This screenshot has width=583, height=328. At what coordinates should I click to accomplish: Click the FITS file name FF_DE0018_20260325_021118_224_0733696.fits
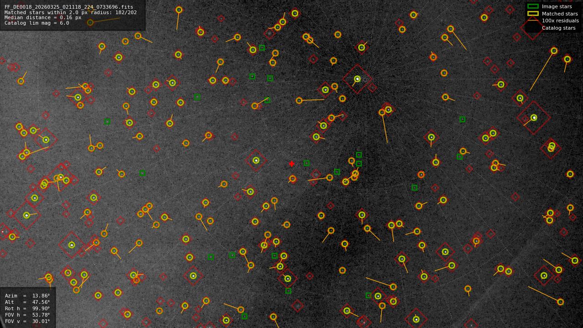pos(69,7)
